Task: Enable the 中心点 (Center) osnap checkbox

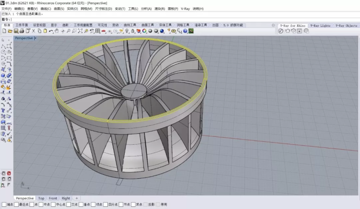Action: [x=53, y=204]
